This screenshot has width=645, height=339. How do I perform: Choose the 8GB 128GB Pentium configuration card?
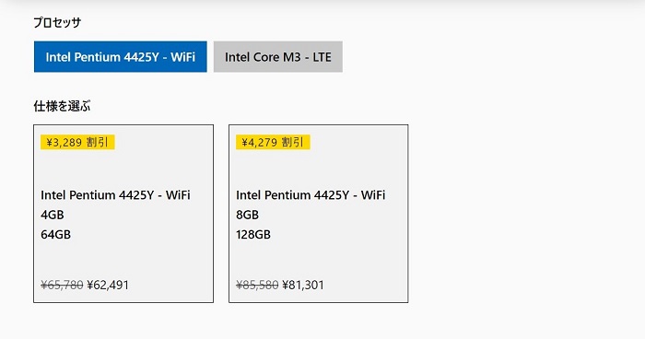tap(319, 214)
